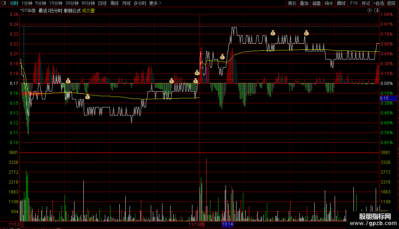Switch to the 1分钟 chart tab
This screenshot has width=399, height=229.
27,3
